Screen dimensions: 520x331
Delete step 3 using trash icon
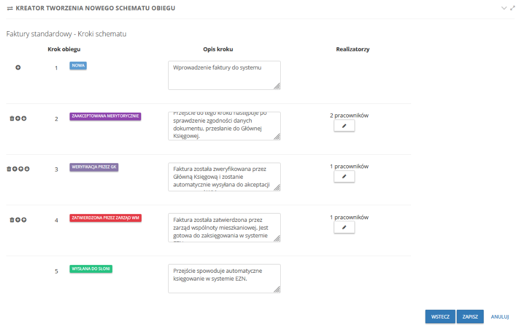pos(9,169)
